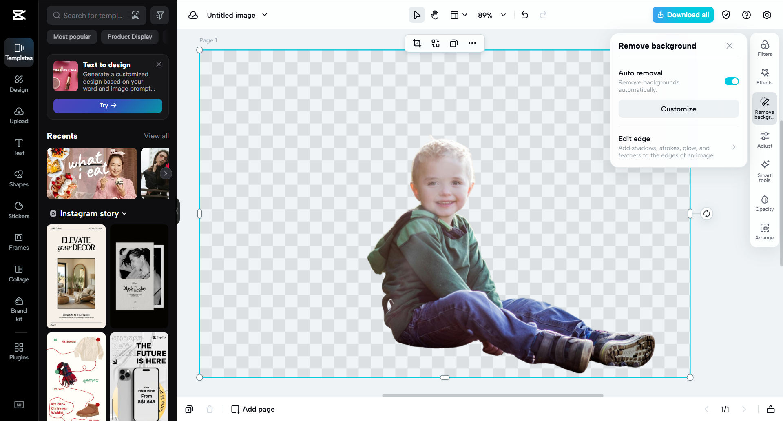This screenshot has width=783, height=421.
Task: Open the Arrange panel
Action: [x=765, y=231]
